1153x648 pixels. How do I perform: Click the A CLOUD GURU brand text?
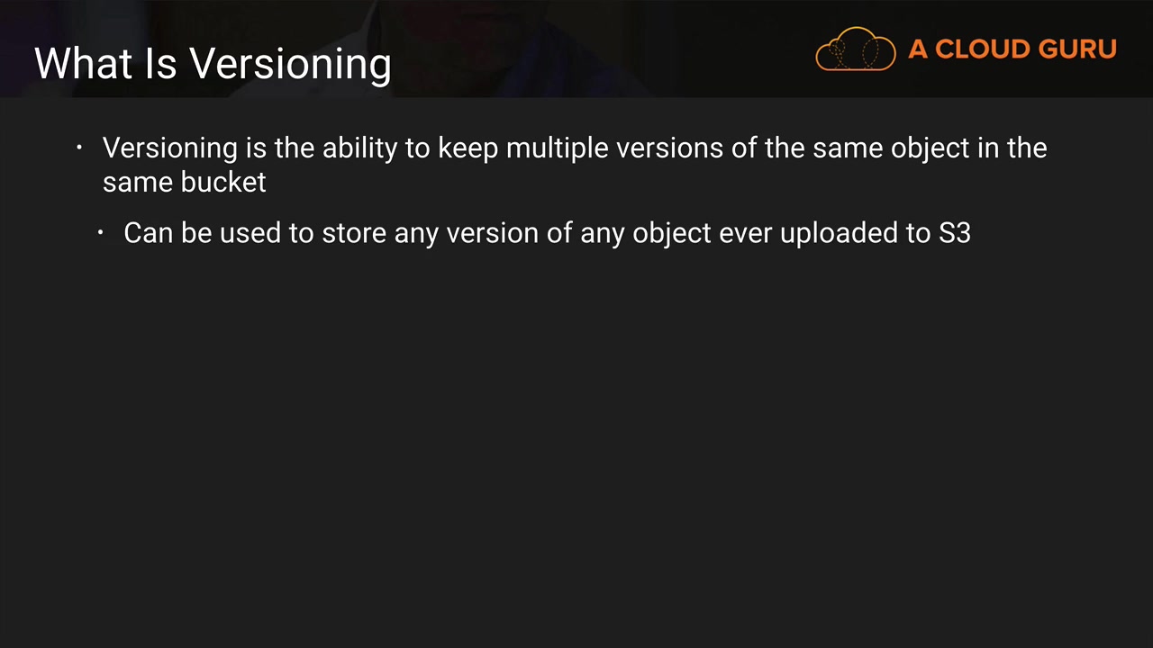click(1012, 49)
